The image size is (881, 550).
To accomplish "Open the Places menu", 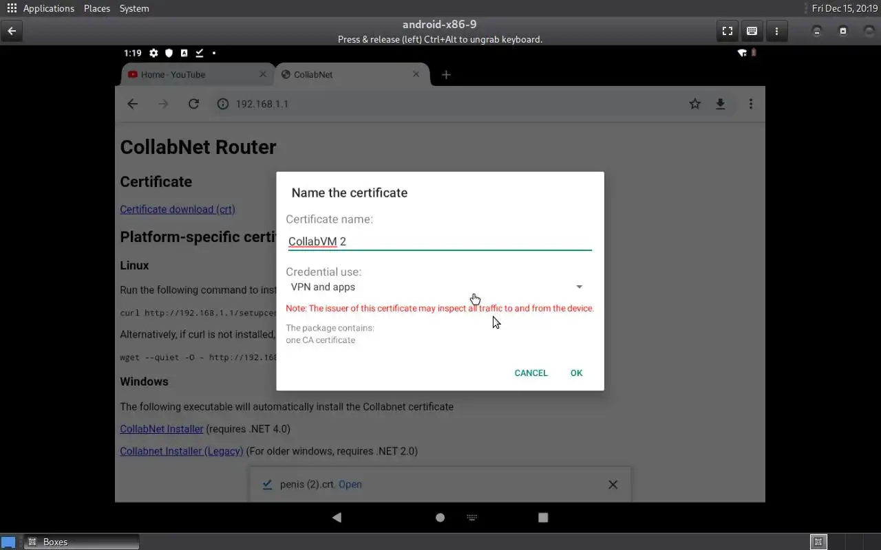I will coord(97,8).
